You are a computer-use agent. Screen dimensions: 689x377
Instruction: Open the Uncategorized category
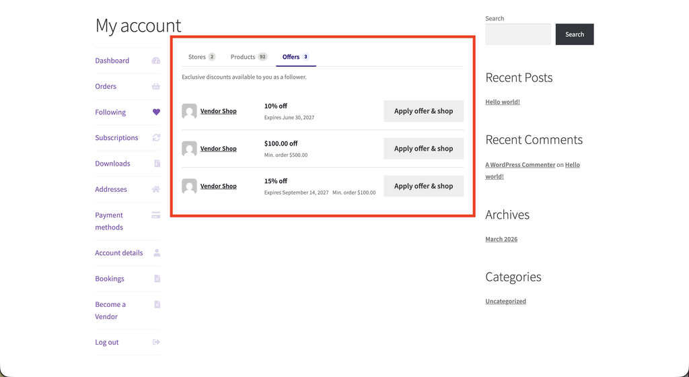point(506,301)
